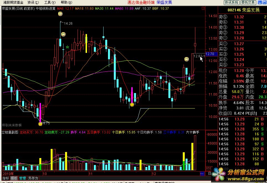Click the smiley icon above 14.26 peak
The width and height of the screenshot is (267, 183).
pyautogui.click(x=60, y=14)
